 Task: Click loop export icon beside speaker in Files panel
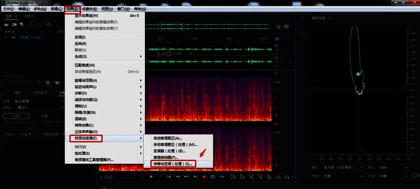point(48,82)
